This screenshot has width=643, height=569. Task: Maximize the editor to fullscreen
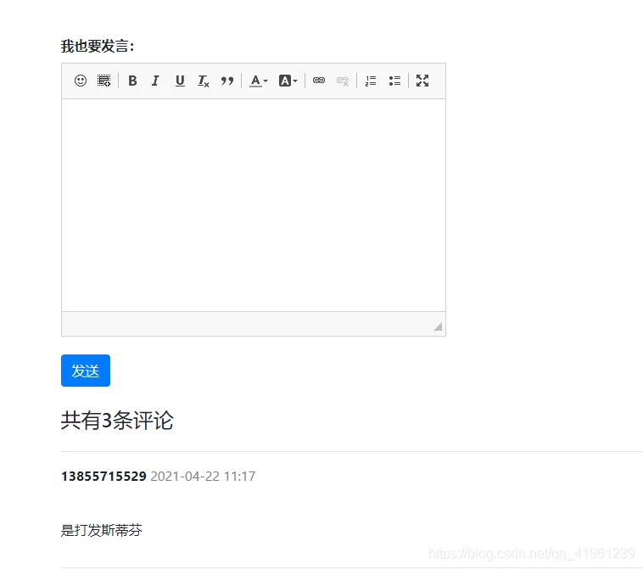pyautogui.click(x=422, y=81)
